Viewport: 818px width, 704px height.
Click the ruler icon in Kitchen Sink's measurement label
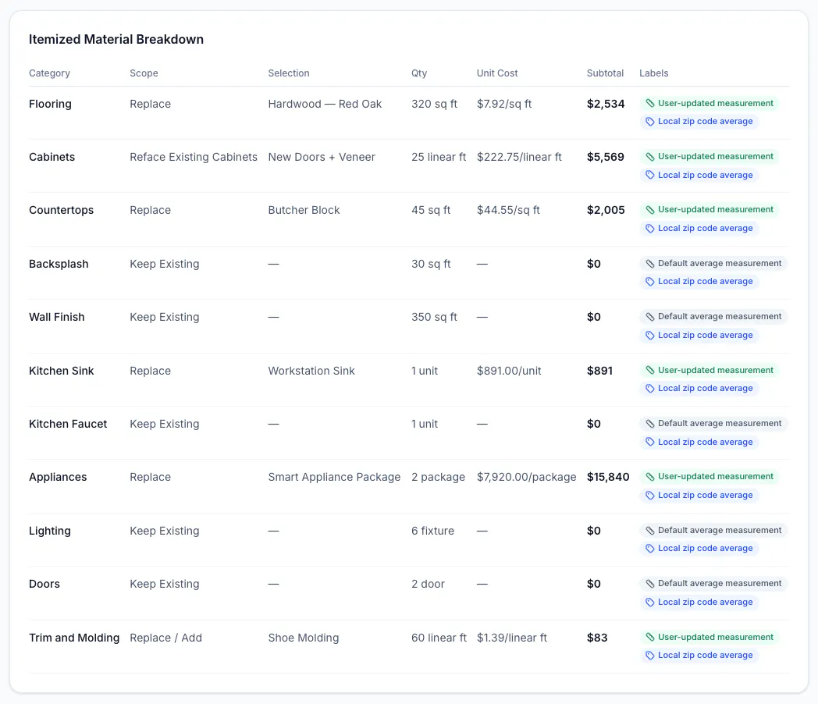click(x=649, y=370)
